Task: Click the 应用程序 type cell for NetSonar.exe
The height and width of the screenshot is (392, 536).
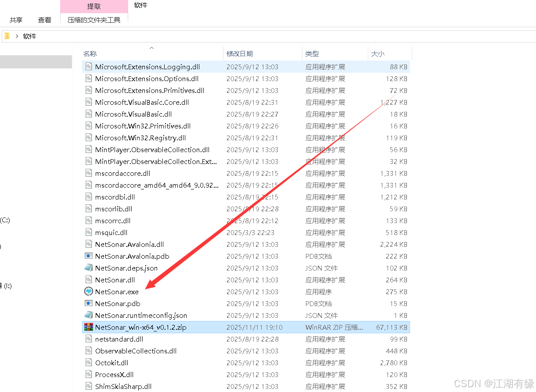Action: click(319, 292)
